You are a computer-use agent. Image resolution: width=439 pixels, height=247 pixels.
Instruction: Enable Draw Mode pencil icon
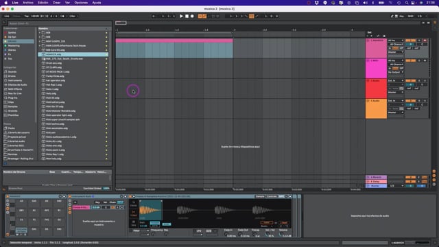coord(392,16)
